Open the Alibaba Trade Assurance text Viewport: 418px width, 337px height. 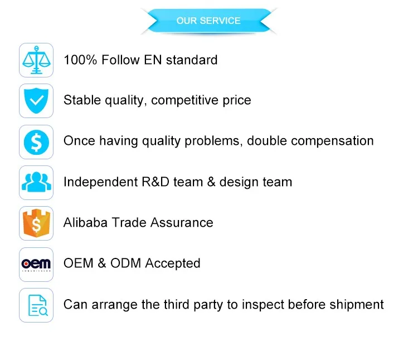click(138, 222)
